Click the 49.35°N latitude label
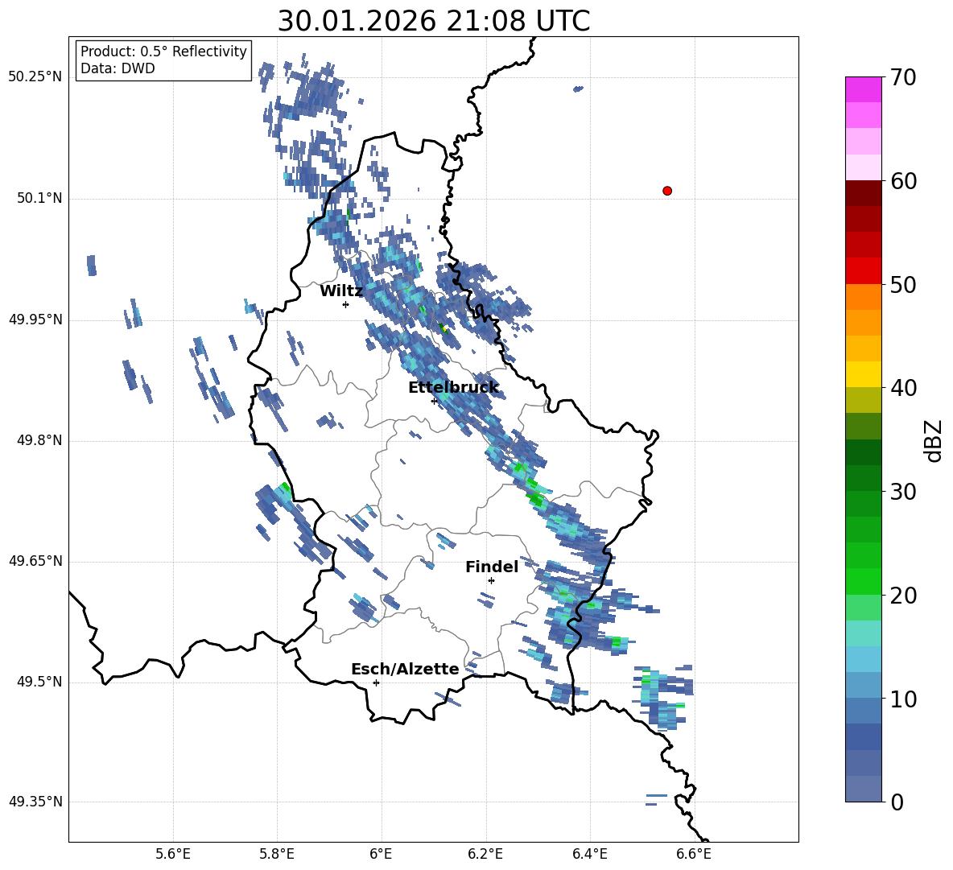953x870 pixels. pyautogui.click(x=35, y=802)
